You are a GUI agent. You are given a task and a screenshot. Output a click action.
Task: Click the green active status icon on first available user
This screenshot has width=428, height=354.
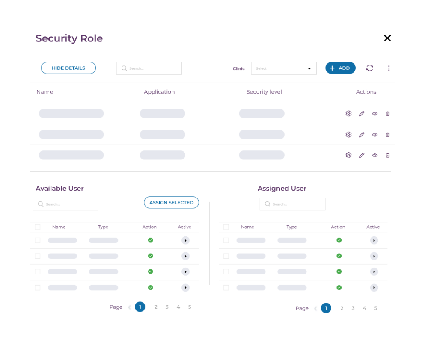(150, 240)
